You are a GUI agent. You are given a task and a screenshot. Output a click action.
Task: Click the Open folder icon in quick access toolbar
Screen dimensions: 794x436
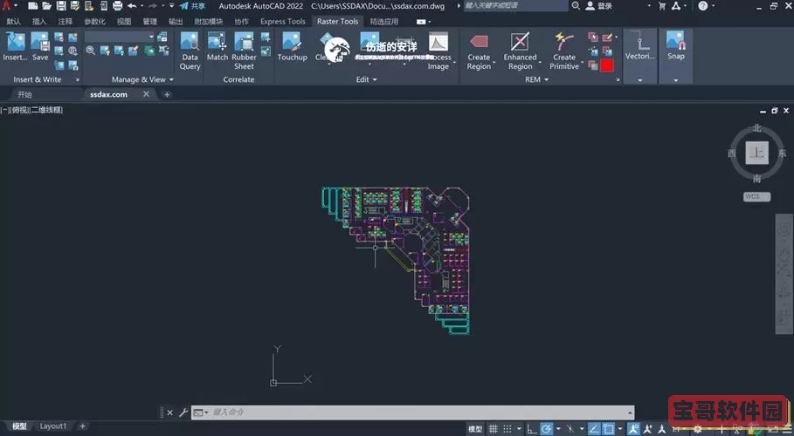click(47, 6)
